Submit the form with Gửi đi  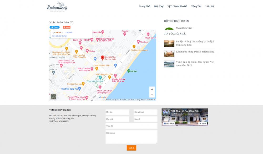click(x=131, y=148)
